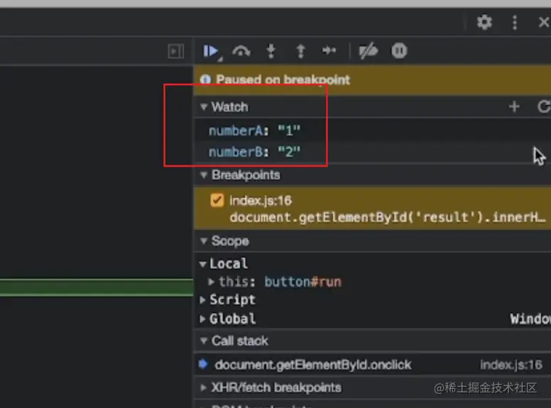The width and height of the screenshot is (551, 408).
Task: Open the DevTools three-dot menu
Action: click(515, 23)
